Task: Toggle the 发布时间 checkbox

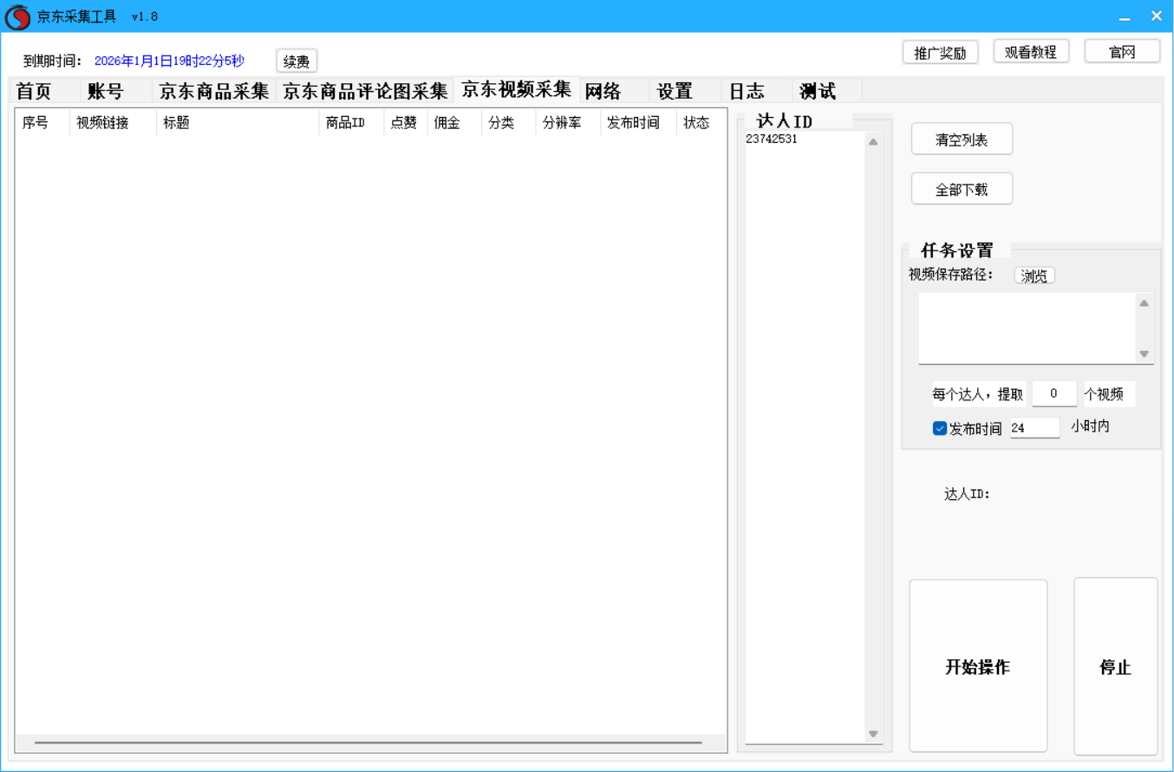Action: pos(939,428)
